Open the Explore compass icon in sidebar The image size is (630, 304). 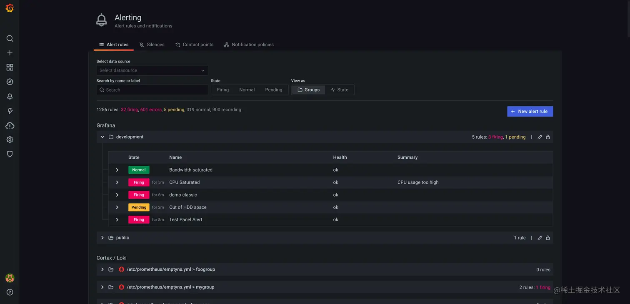click(10, 82)
